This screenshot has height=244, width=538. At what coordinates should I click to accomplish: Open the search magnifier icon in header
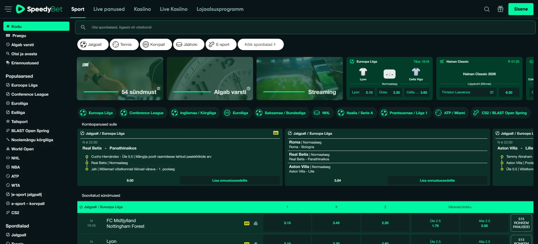(x=487, y=9)
